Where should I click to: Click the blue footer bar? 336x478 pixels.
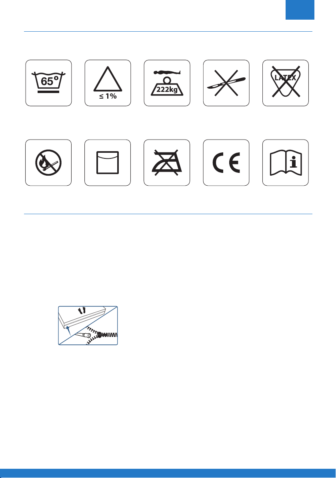point(168,474)
